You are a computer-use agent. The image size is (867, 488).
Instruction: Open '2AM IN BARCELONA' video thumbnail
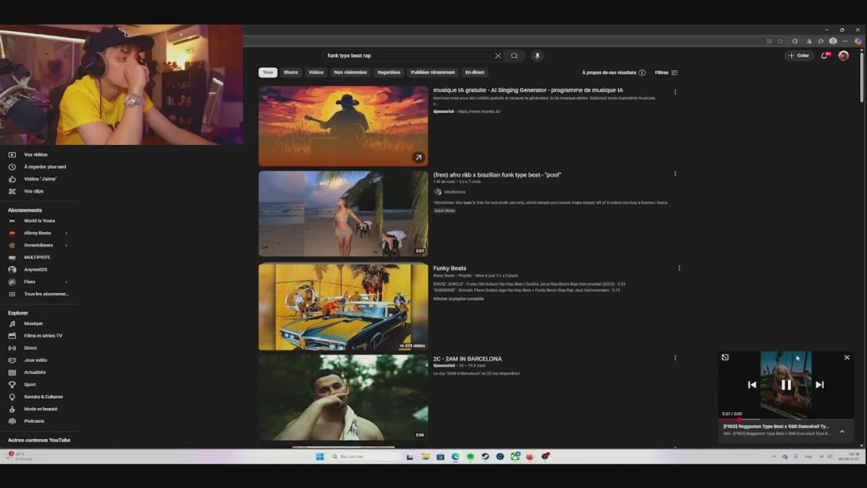343,397
